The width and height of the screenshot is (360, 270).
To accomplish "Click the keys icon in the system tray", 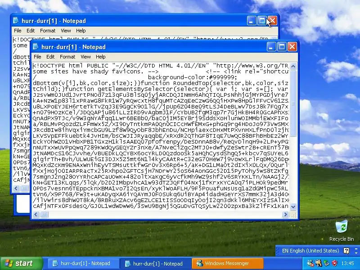I will [319, 263].
